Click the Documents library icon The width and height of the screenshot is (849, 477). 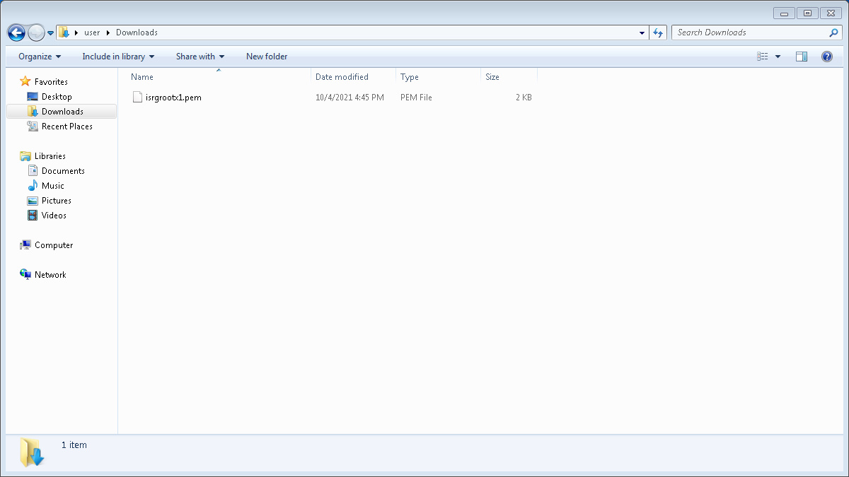(33, 171)
